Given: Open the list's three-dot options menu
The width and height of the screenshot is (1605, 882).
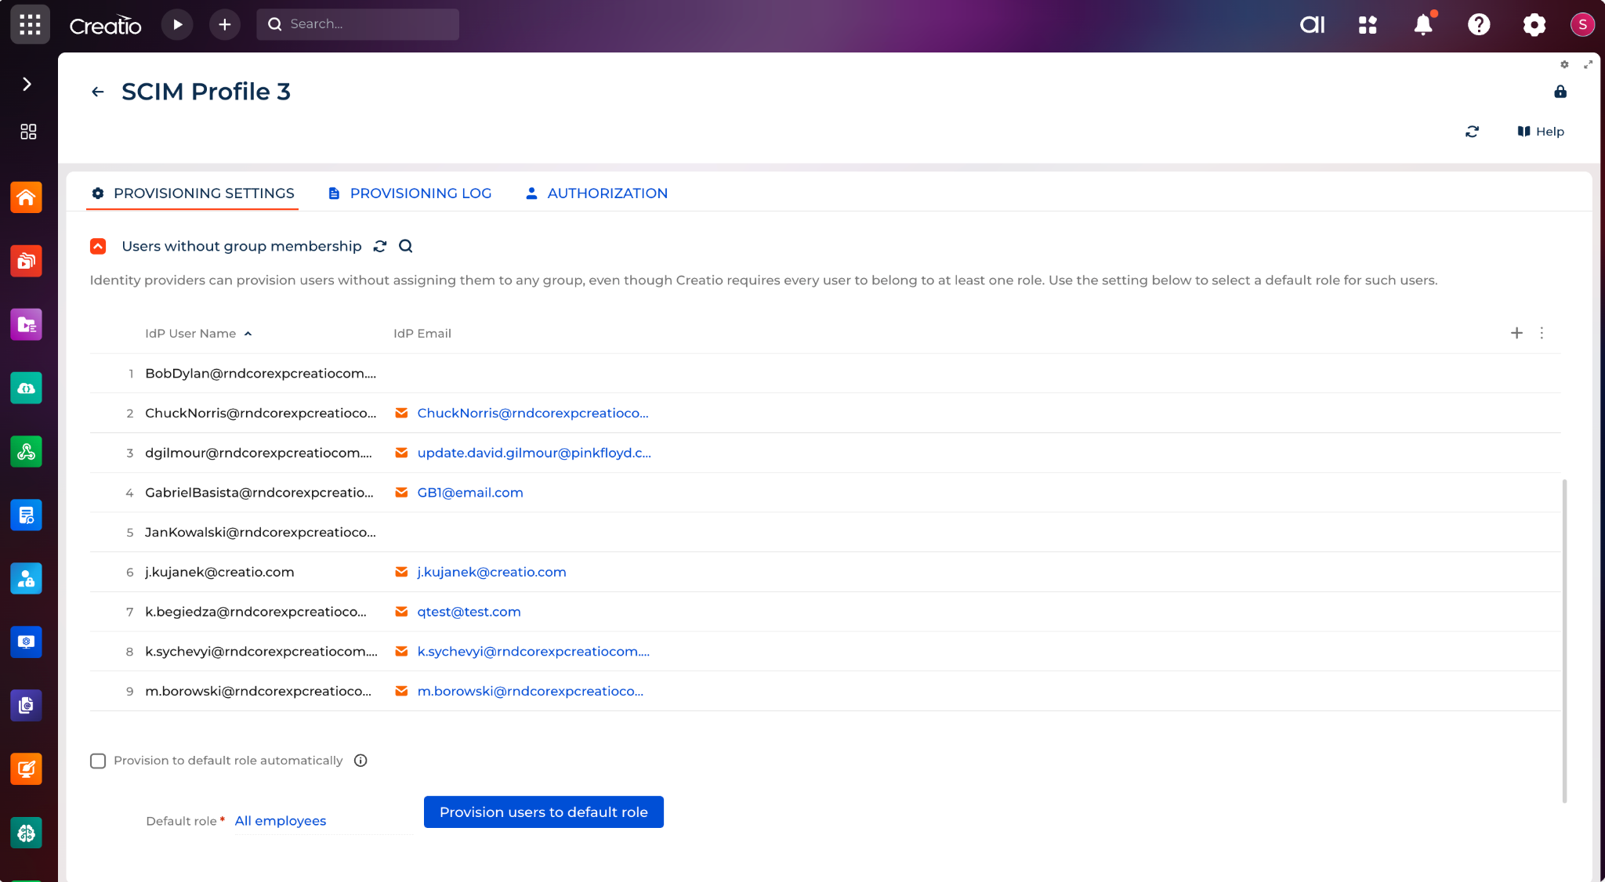Looking at the screenshot, I should pyautogui.click(x=1542, y=333).
